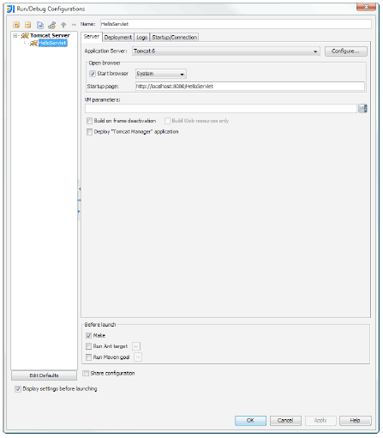
Task: Enable Build on frame deactivation
Action: pyautogui.click(x=89, y=121)
